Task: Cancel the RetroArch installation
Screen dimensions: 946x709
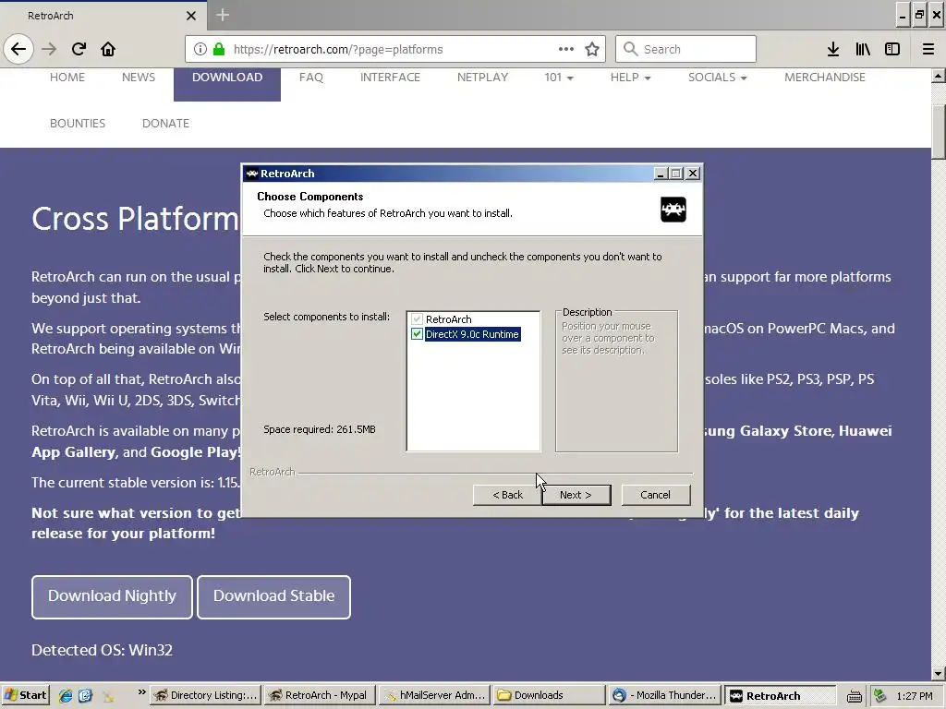Action: pyautogui.click(x=655, y=495)
